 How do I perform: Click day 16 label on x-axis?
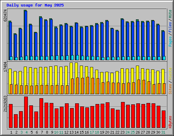point(87,132)
